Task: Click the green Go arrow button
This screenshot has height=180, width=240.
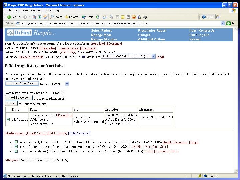Action: click(228, 23)
